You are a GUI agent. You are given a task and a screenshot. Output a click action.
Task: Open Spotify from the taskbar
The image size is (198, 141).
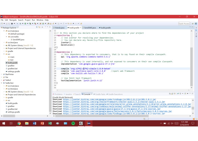pos(73,123)
